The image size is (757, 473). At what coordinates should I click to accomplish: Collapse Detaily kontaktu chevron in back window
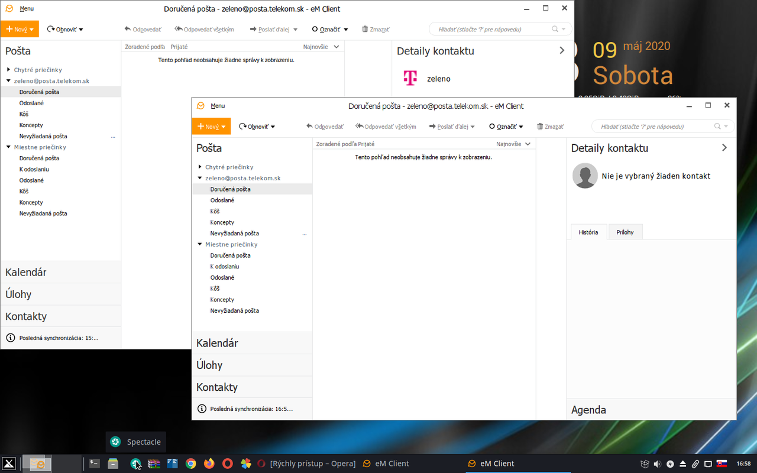click(562, 51)
